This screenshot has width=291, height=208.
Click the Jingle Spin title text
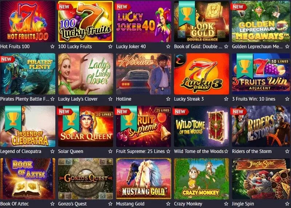pyautogui.click(x=243, y=204)
